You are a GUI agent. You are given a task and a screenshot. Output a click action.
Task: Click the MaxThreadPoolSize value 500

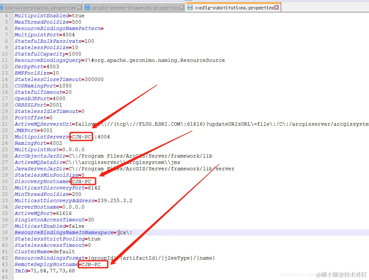pos(77,22)
